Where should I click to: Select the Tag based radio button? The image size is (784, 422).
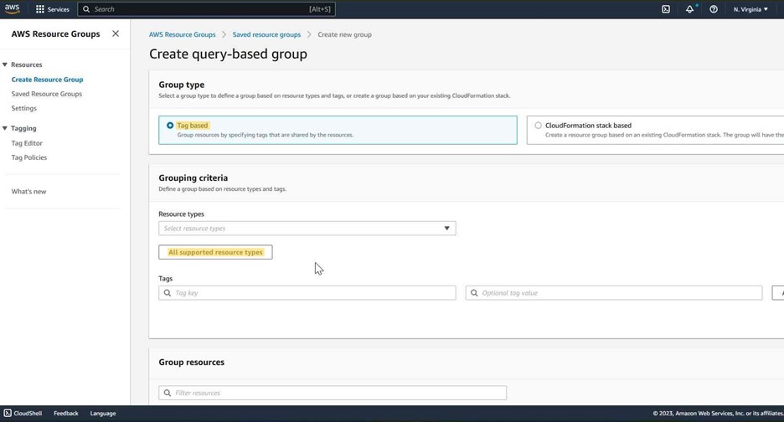[170, 126]
